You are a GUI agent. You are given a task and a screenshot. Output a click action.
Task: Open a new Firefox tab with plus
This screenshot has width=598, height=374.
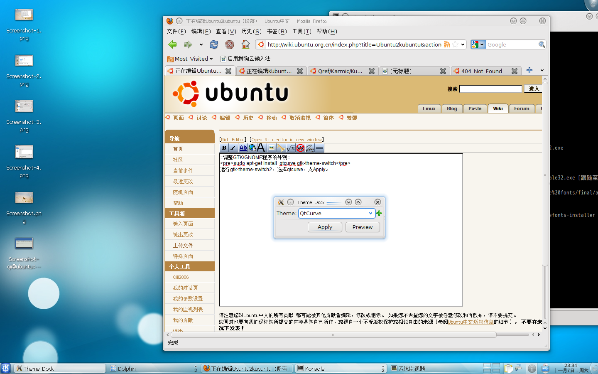(529, 70)
